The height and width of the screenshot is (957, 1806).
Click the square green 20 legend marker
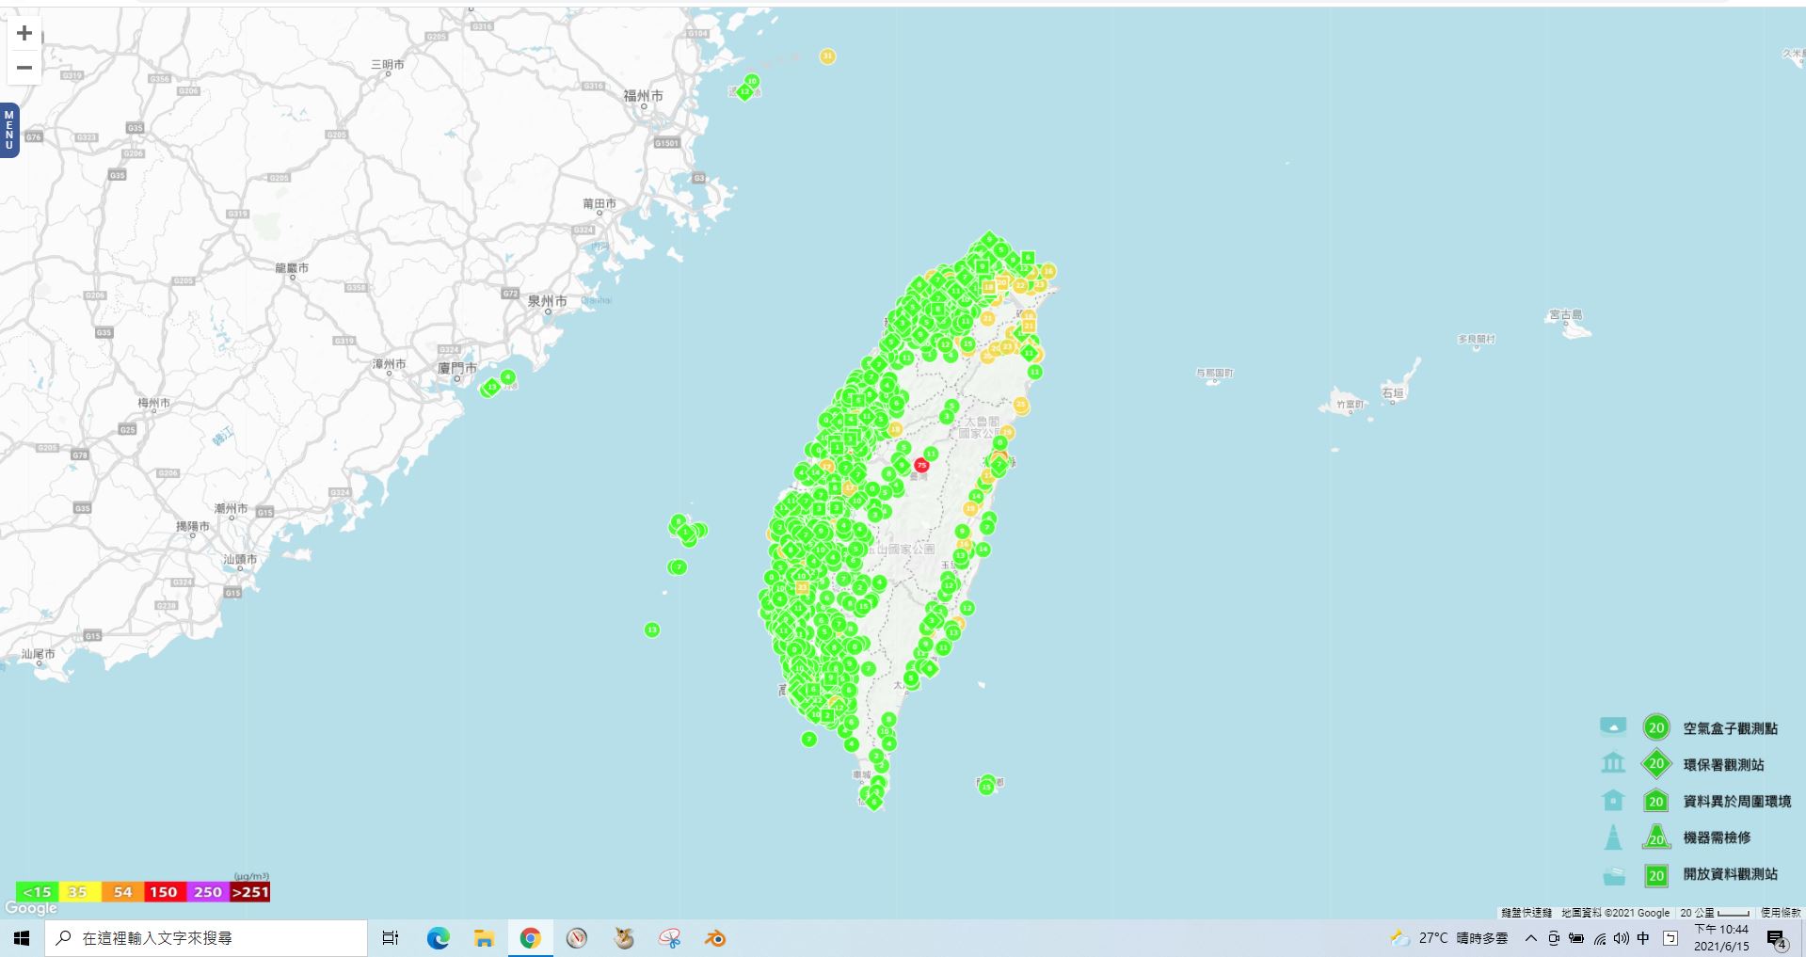click(x=1656, y=875)
